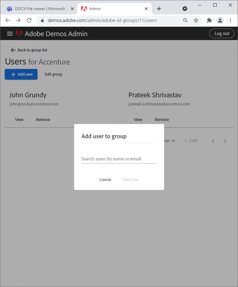This screenshot has height=287, width=238.
Task: View Prateek Shrivastav's details
Action: click(x=138, y=120)
